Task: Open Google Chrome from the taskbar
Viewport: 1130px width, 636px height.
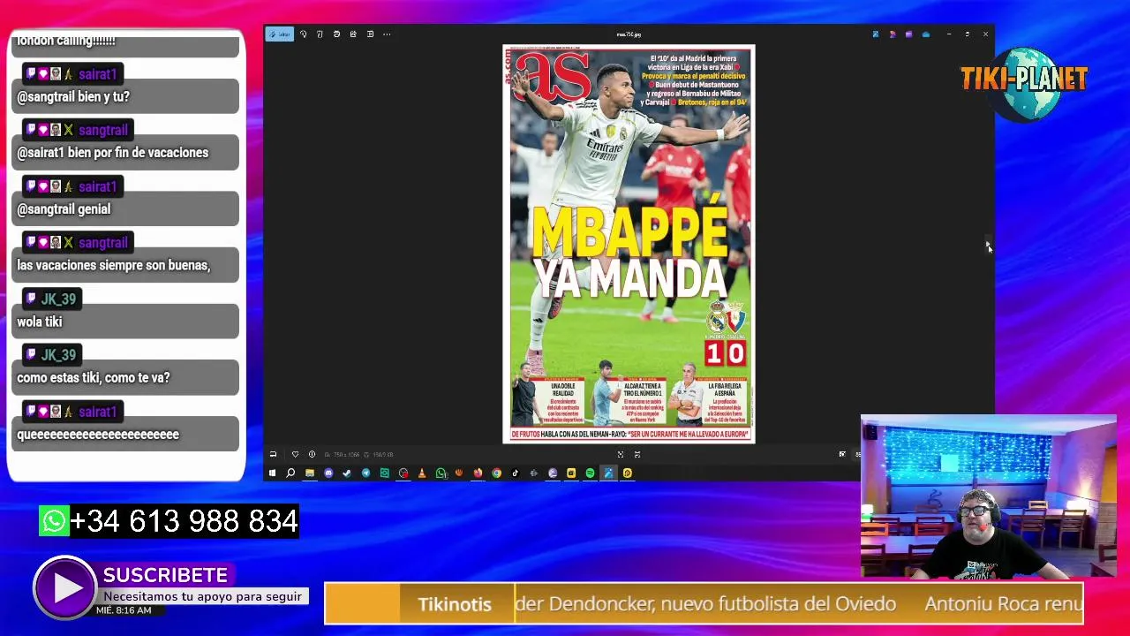Action: 497,473
